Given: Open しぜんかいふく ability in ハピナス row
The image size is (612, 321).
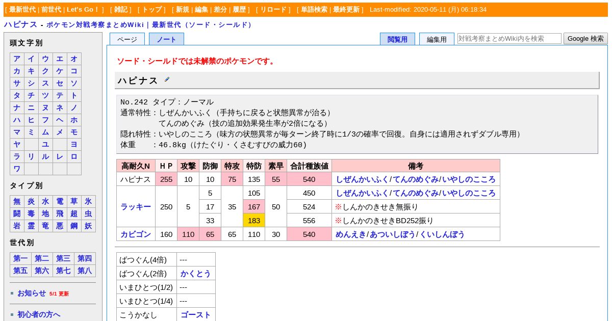Looking at the screenshot, I should pyautogui.click(x=362, y=179).
